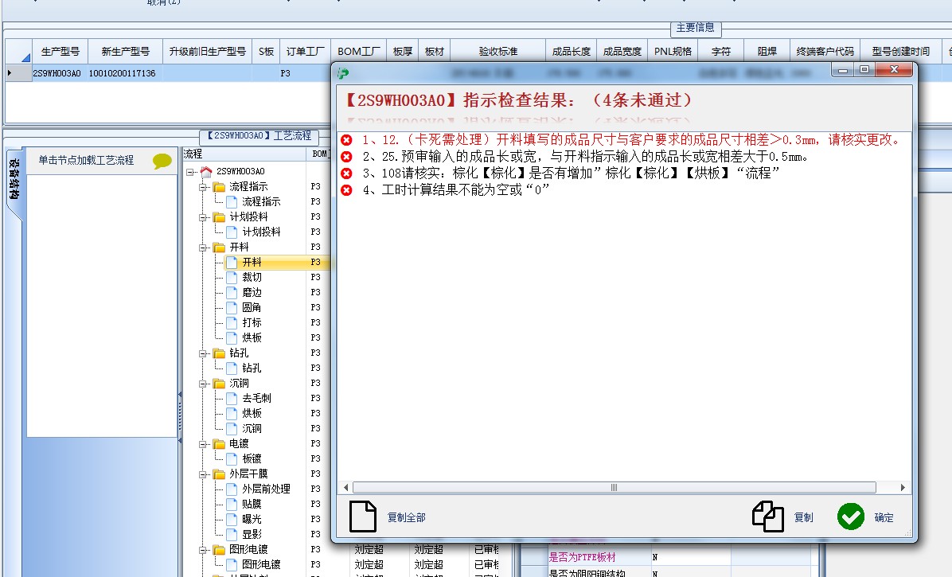952x577 pixels.
Task: Select the 曝光 step in the tree
Action: coord(252,520)
